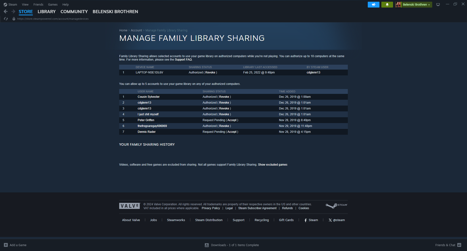467x251 pixels.
Task: Switch to the LIBRARY tab
Action: (47, 12)
